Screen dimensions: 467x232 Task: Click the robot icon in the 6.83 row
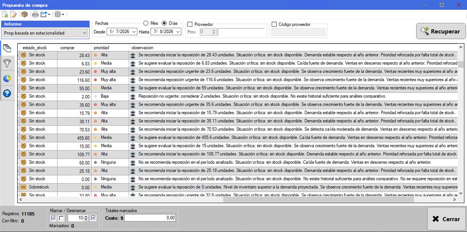pos(133,63)
